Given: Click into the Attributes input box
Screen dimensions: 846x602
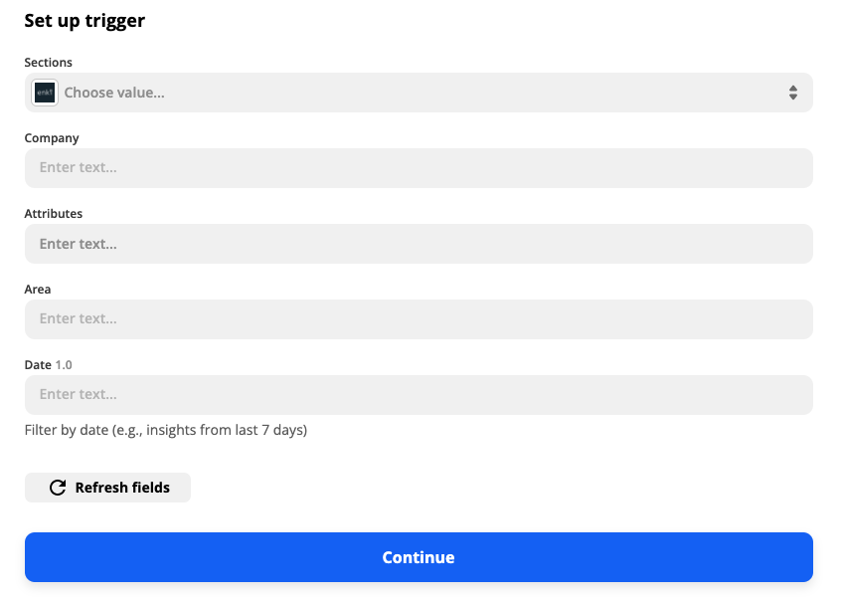Looking at the screenshot, I should click(418, 244).
